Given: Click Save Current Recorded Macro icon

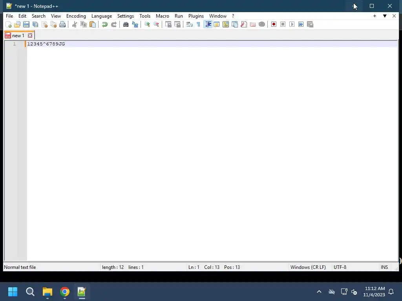Looking at the screenshot, I should [310, 24].
